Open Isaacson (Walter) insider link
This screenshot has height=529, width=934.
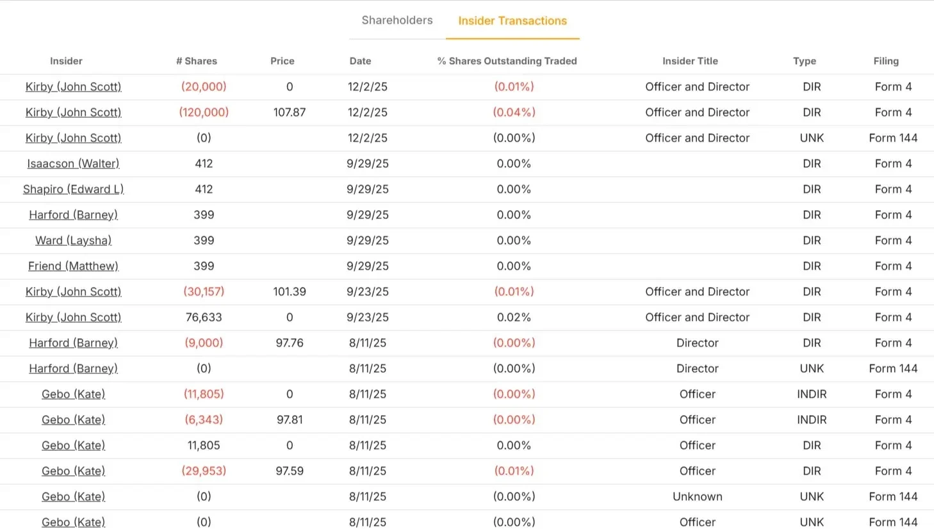tap(73, 163)
